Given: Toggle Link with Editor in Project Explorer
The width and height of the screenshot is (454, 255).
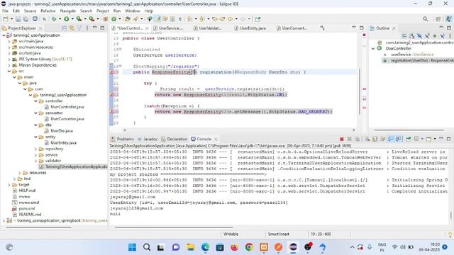Looking at the screenshot, I should [72, 28].
